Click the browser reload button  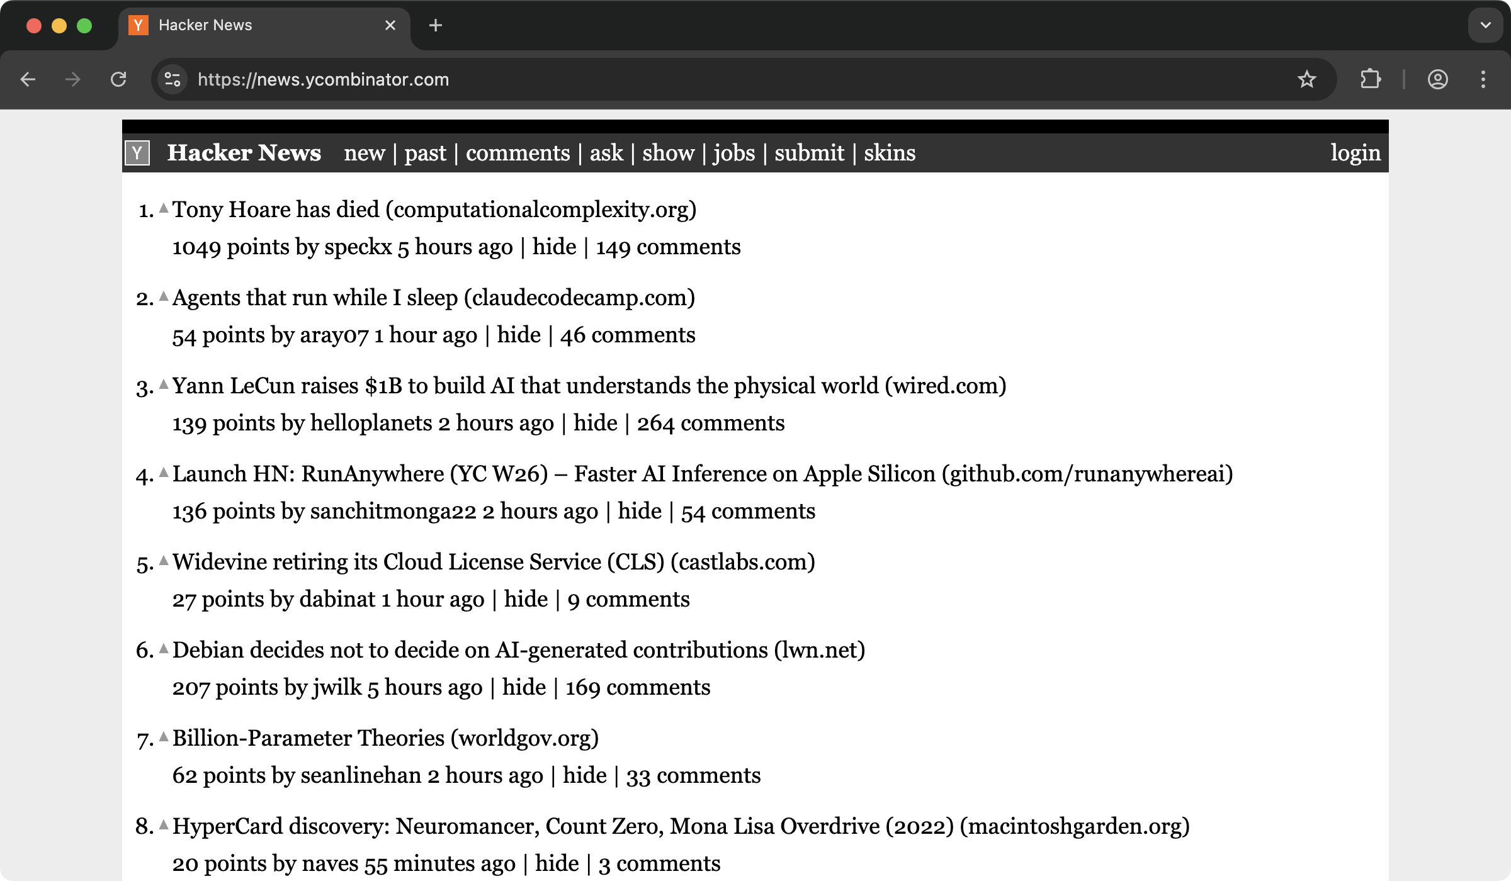[x=118, y=79]
